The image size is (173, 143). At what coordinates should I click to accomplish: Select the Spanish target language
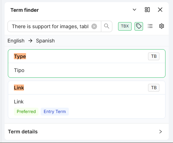[45, 41]
